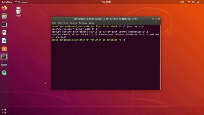Launch Android Studio from the dock
This screenshot has width=204, height=115.
(x=4, y=73)
